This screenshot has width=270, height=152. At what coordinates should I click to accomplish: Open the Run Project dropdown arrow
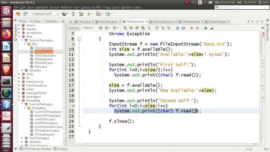point(93,14)
